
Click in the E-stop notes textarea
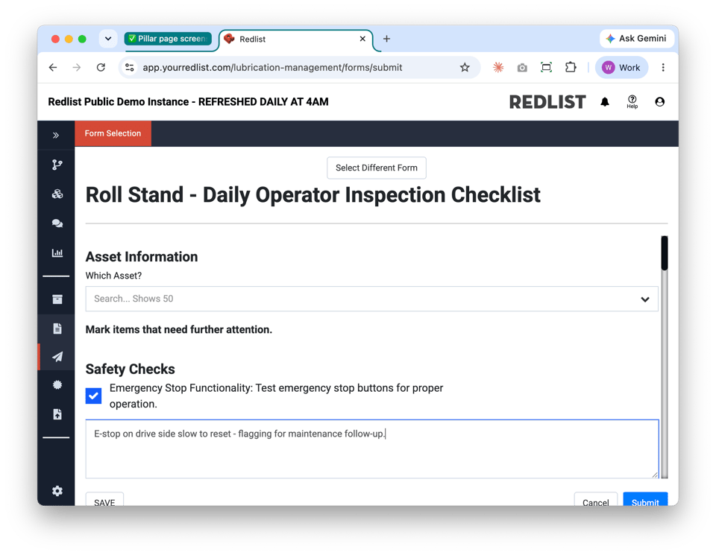pyautogui.click(x=372, y=449)
